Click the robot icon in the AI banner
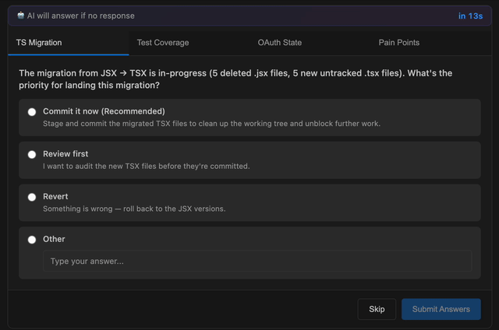This screenshot has width=499, height=330. coord(20,16)
